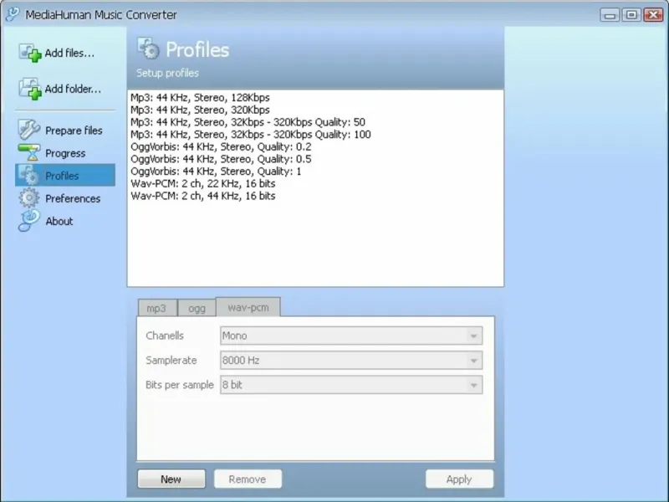This screenshot has height=502, width=669.
Task: Click the Profiles gear icon in sidebar
Action: [29, 175]
